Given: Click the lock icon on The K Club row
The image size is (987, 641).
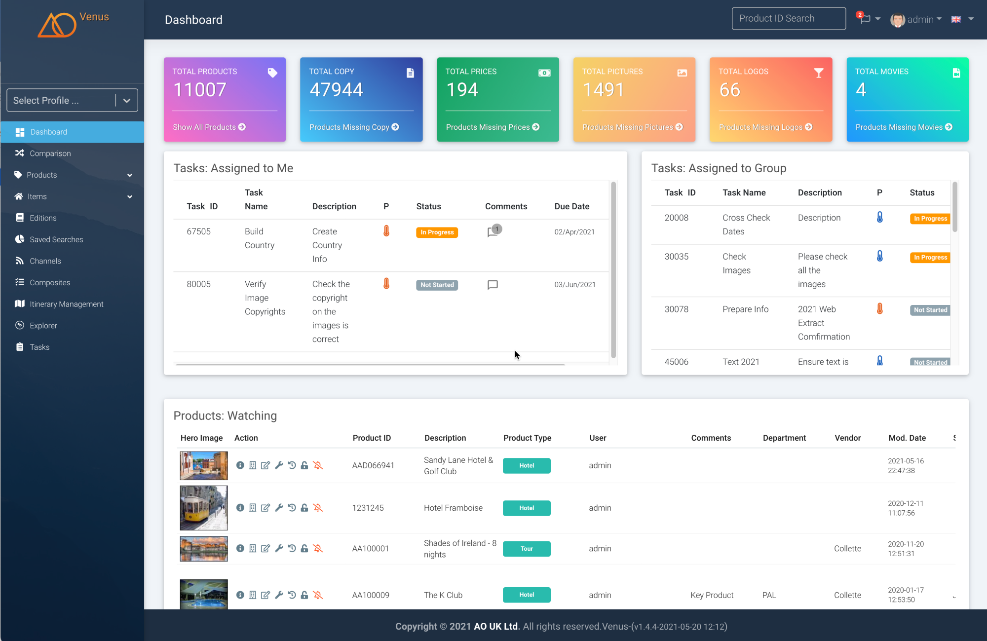Looking at the screenshot, I should tap(304, 594).
